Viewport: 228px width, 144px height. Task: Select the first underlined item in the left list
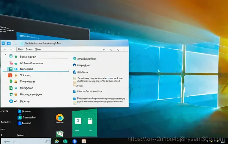[x=28, y=57]
